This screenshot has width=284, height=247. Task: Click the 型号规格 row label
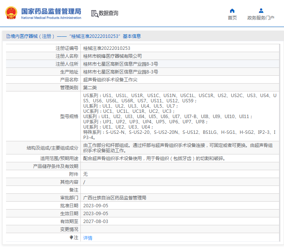point(69,116)
